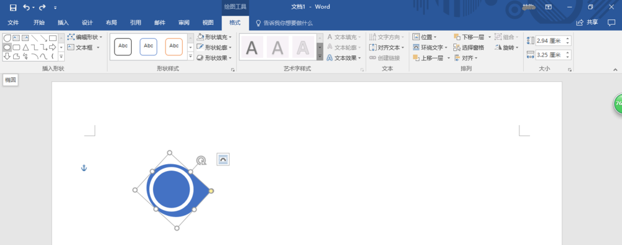Open the 位置 position dropdown
The height and width of the screenshot is (245, 622).
click(424, 37)
